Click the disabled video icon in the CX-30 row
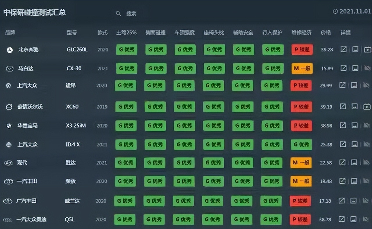The image size is (372, 229). click(367, 68)
